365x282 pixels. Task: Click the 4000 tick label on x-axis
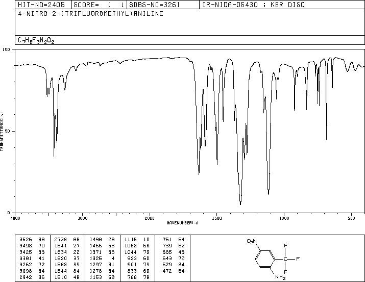15,218
